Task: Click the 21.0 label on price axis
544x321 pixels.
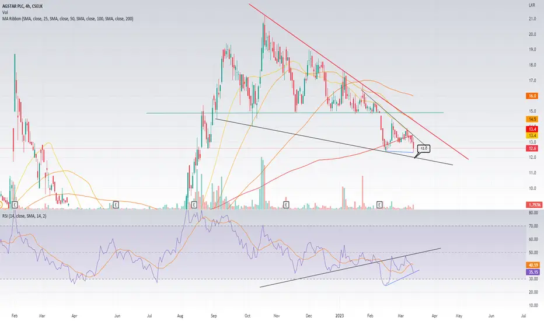Action: click(x=532, y=19)
